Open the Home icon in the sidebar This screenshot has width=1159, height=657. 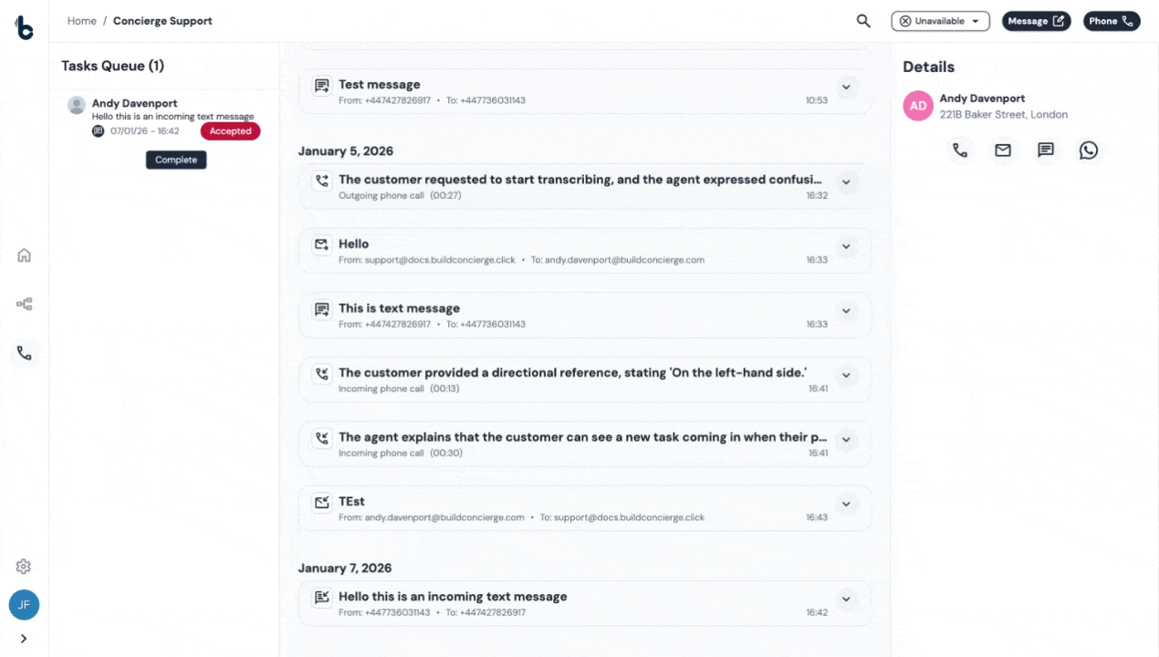pyautogui.click(x=24, y=255)
